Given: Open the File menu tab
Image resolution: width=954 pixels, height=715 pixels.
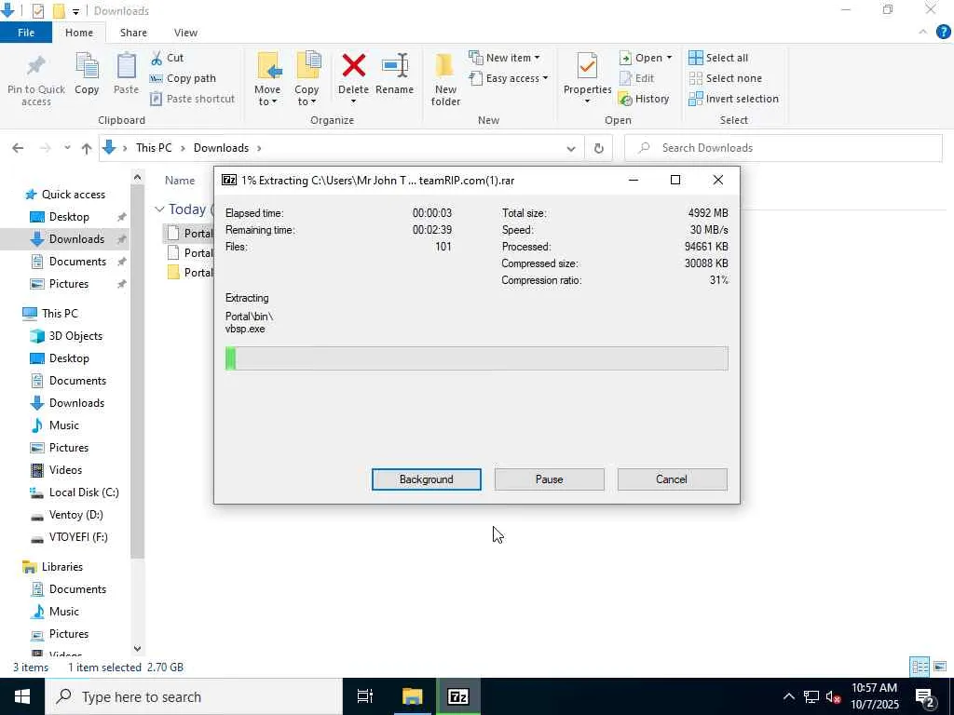Looking at the screenshot, I should tap(25, 33).
